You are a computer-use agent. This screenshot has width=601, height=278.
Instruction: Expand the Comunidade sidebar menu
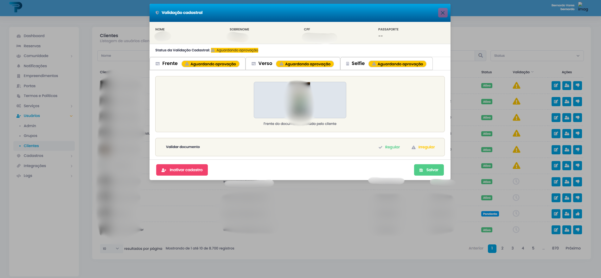(44, 56)
